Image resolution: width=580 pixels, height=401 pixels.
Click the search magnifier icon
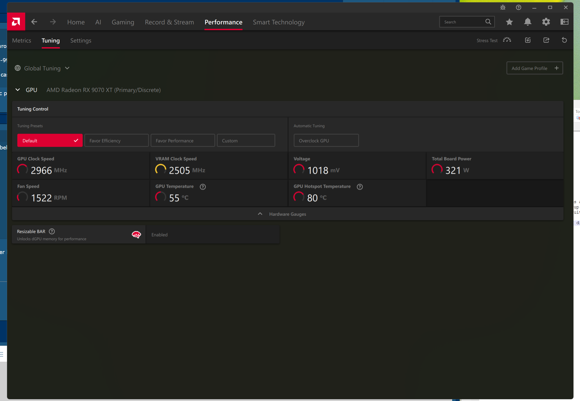click(488, 22)
